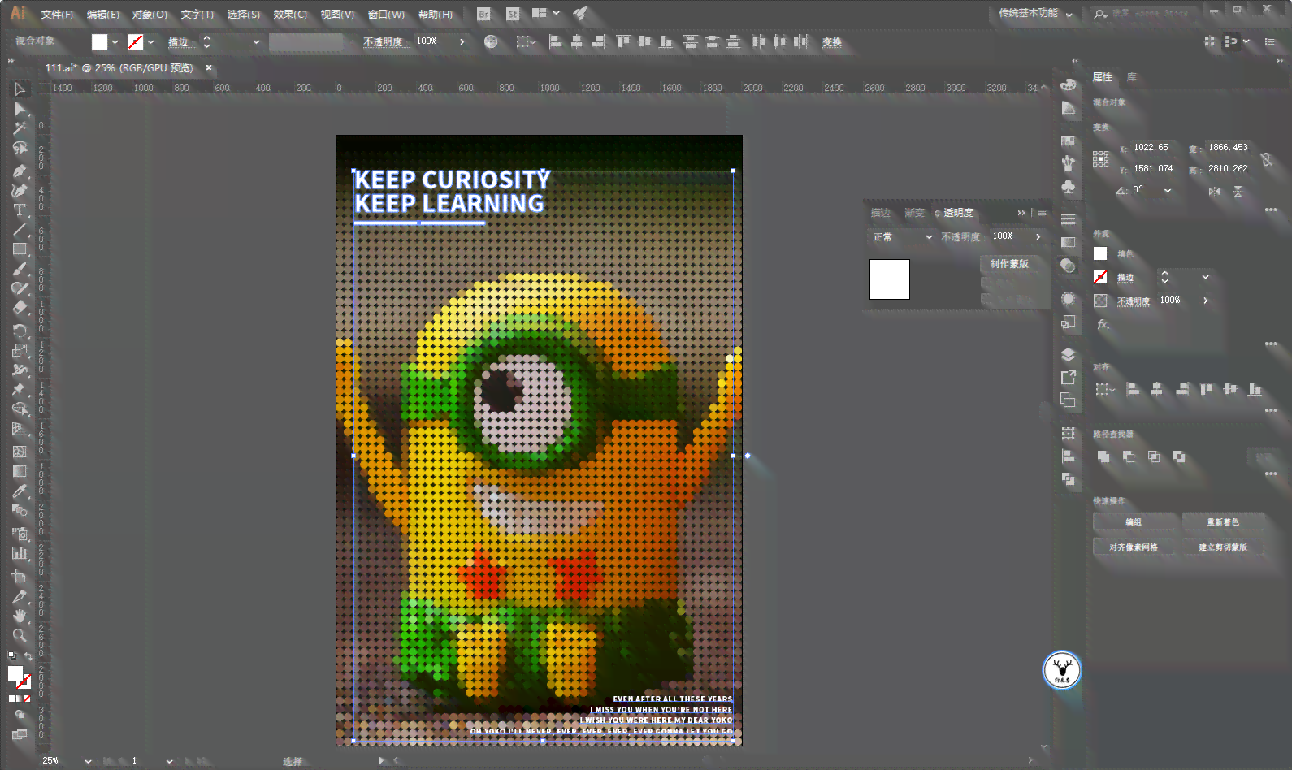Open the Color palette panel icon
Screen dimensions: 1292x770
pos(1068,85)
